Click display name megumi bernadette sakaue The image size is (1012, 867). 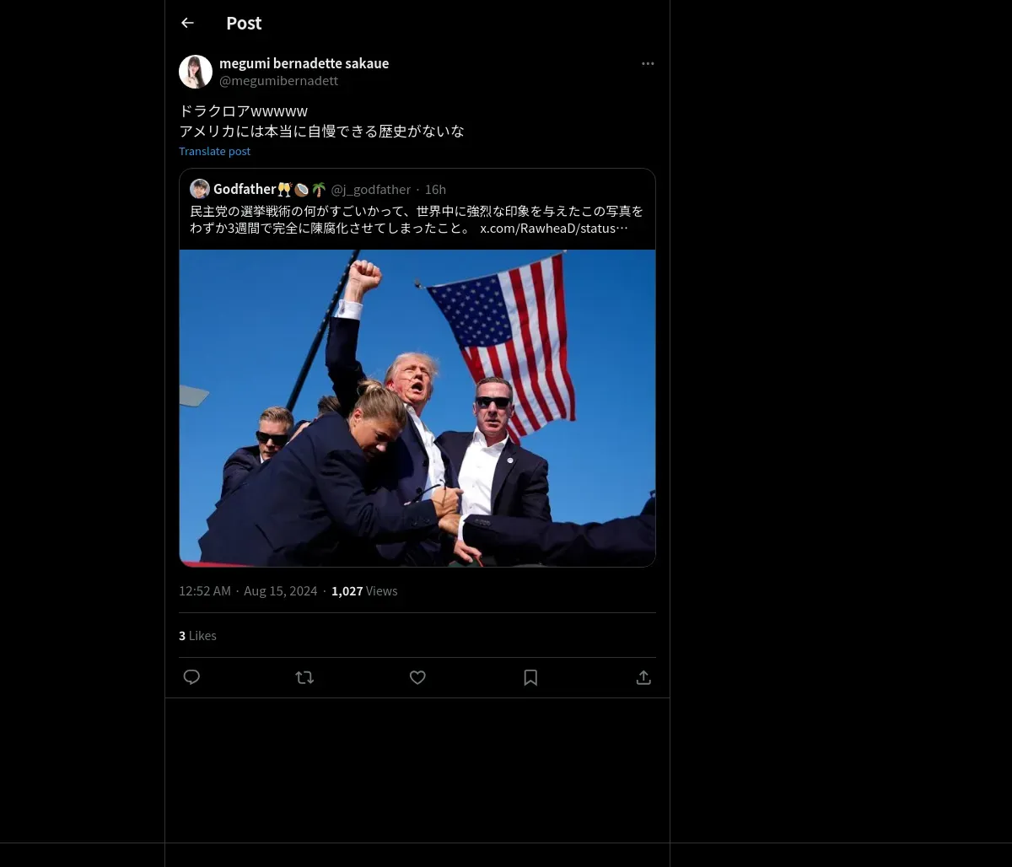point(304,63)
